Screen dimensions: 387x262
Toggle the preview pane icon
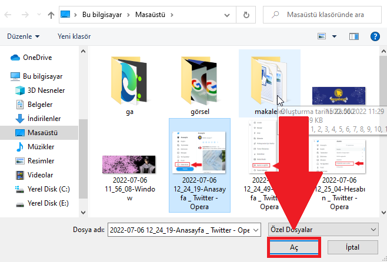(353, 36)
